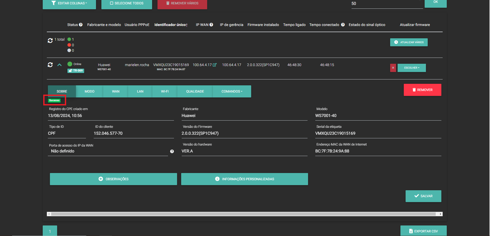Click the red X button on device row
Image resolution: width=490 pixels, height=236 pixels.
click(x=393, y=68)
